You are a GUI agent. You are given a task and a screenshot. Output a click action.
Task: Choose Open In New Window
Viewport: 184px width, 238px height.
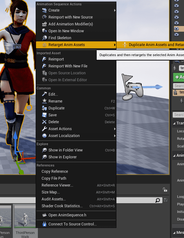coord(76,31)
